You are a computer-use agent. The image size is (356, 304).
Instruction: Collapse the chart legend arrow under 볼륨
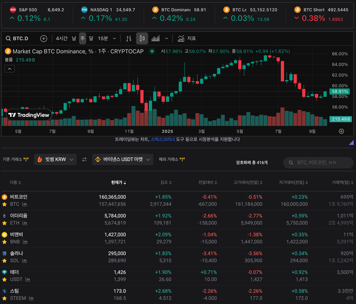9,69
